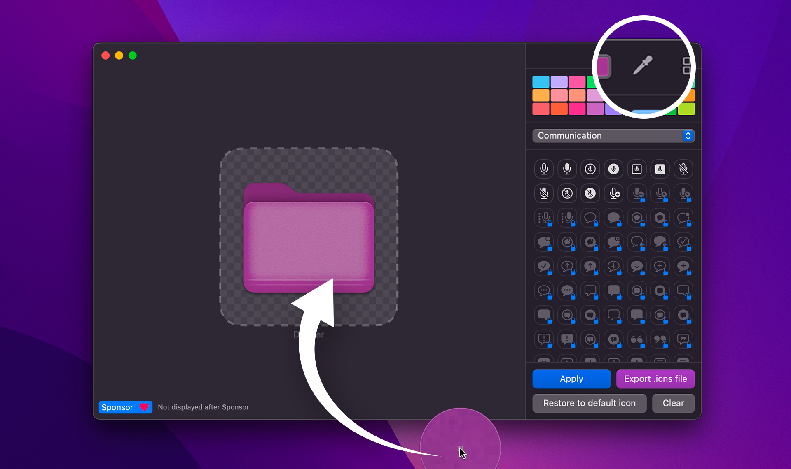Click Export .icns file button
791x469 pixels.
pos(656,379)
